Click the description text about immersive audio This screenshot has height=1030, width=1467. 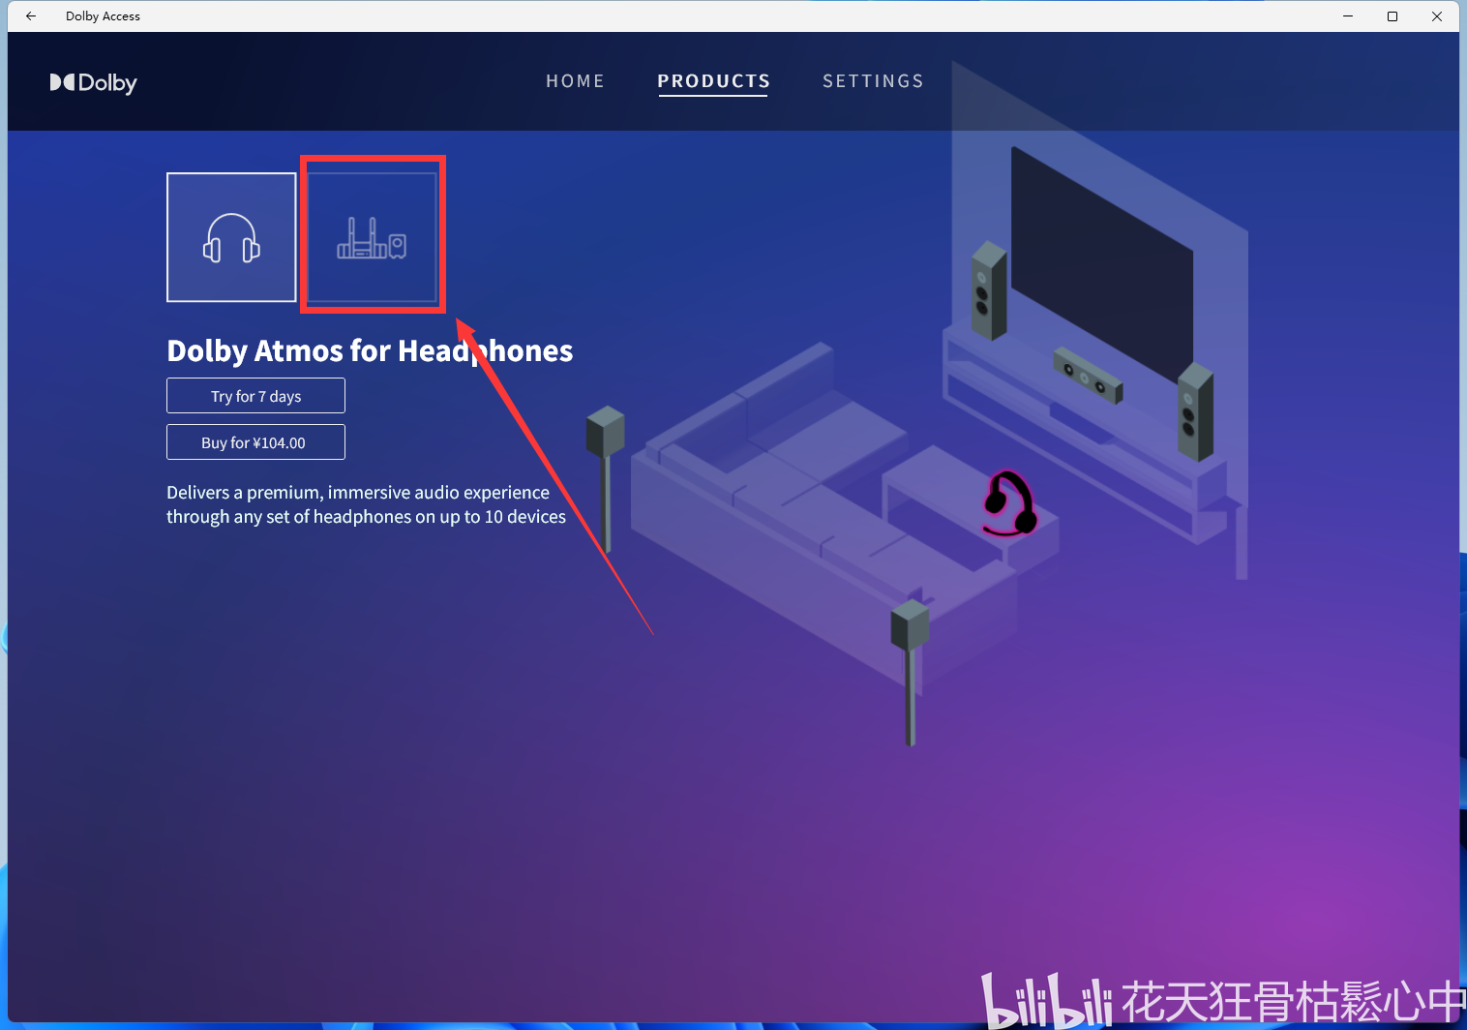click(x=366, y=504)
